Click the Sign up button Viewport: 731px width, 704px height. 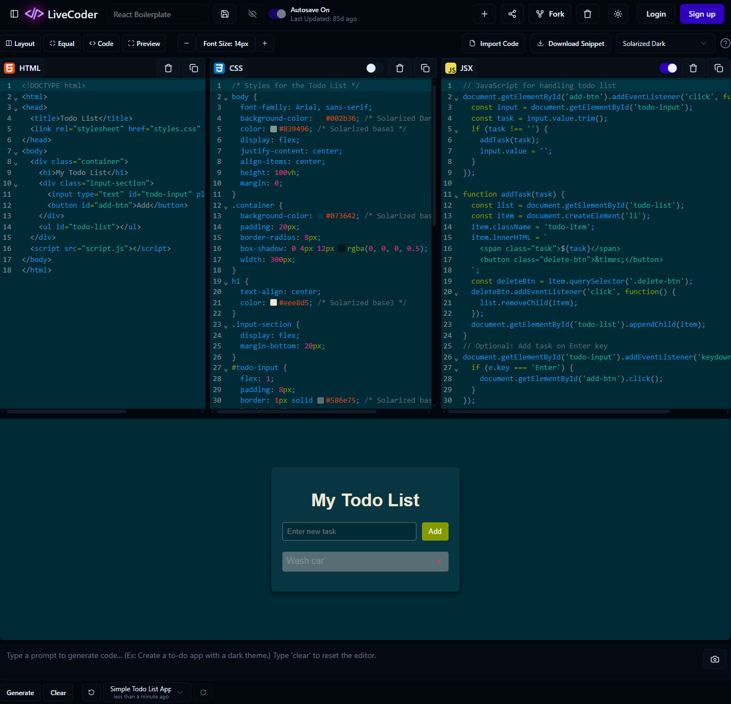tap(702, 14)
